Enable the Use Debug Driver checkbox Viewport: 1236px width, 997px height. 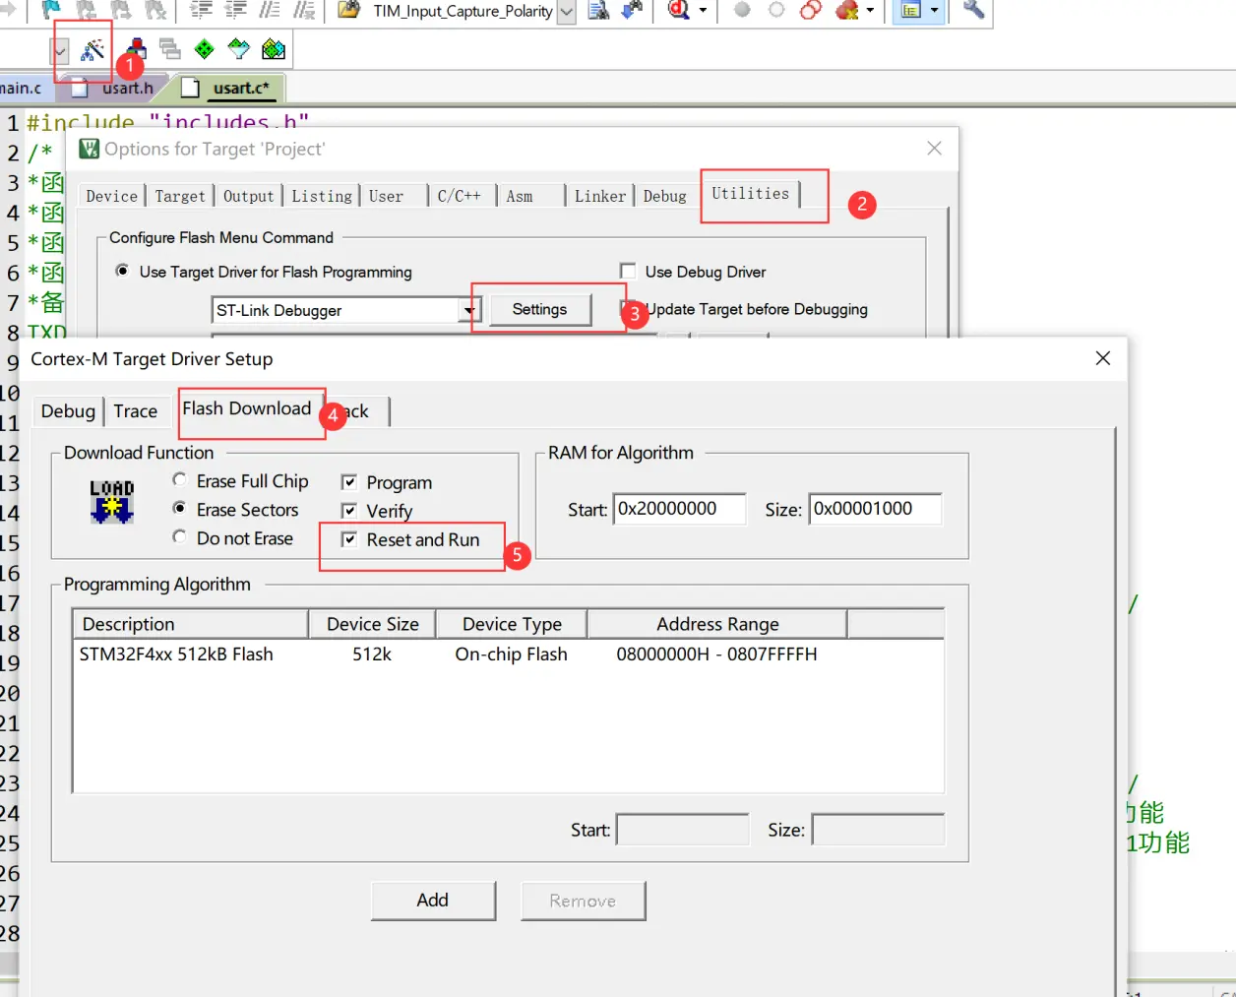coord(628,271)
